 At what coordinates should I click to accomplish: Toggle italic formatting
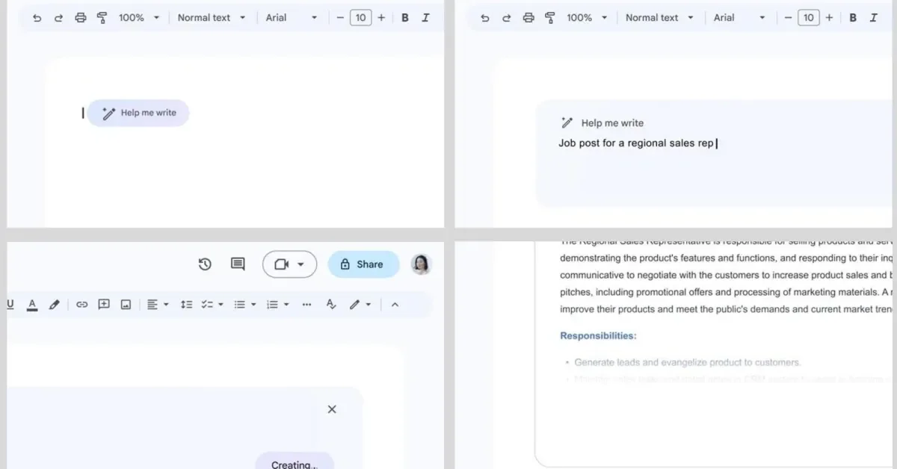425,17
